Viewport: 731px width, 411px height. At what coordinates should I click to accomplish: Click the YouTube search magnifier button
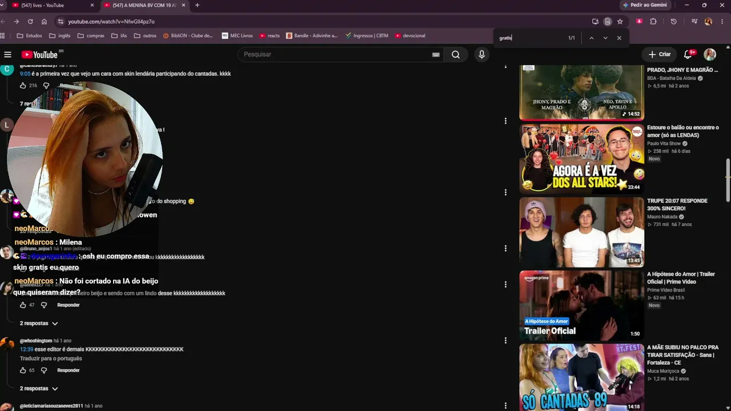click(x=456, y=55)
